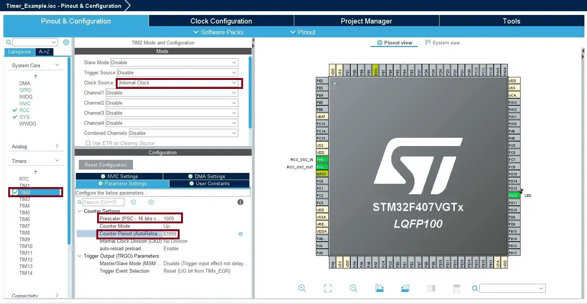Collapse the Counter Settings group
This screenshot has height=304, width=587.
click(x=80, y=211)
